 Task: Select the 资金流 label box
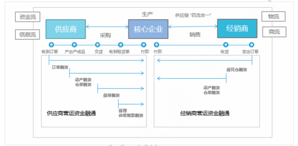coord(28,17)
